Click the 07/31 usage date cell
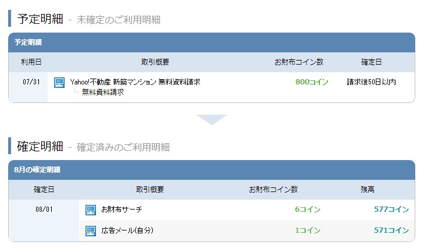The height and width of the screenshot is (252, 424). (x=30, y=82)
